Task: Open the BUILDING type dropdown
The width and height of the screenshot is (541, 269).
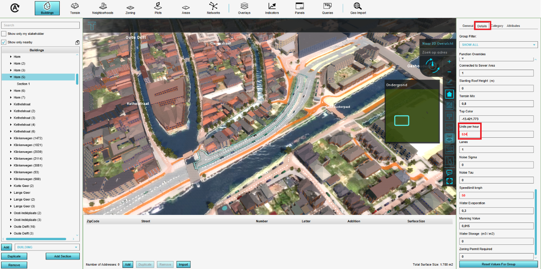Action: pyautogui.click(x=47, y=247)
